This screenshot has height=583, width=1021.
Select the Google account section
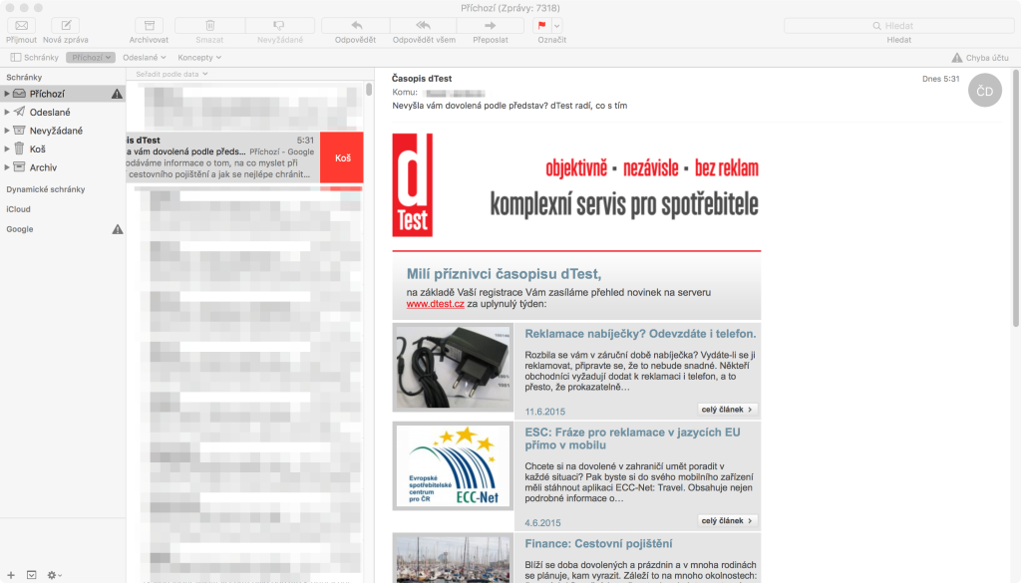pyautogui.click(x=20, y=229)
